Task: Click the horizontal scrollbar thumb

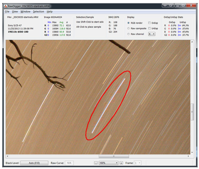Action: coord(114,156)
